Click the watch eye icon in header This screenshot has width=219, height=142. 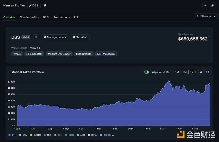coord(205,5)
